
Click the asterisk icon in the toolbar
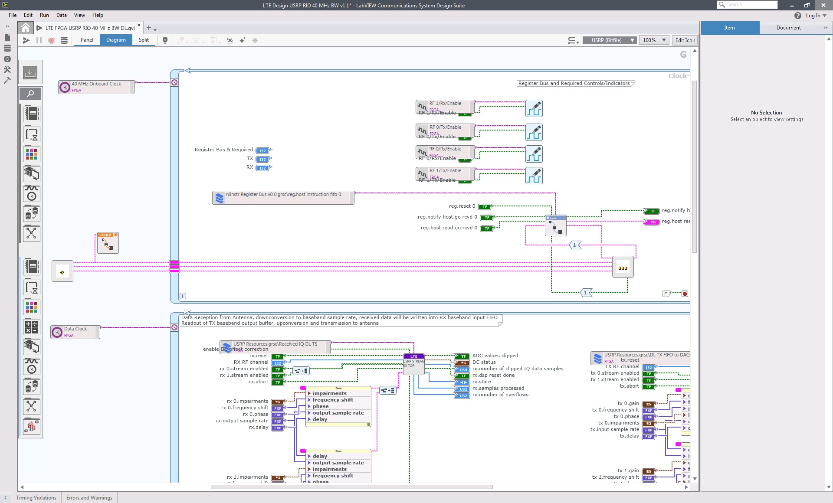pyautogui.click(x=255, y=40)
